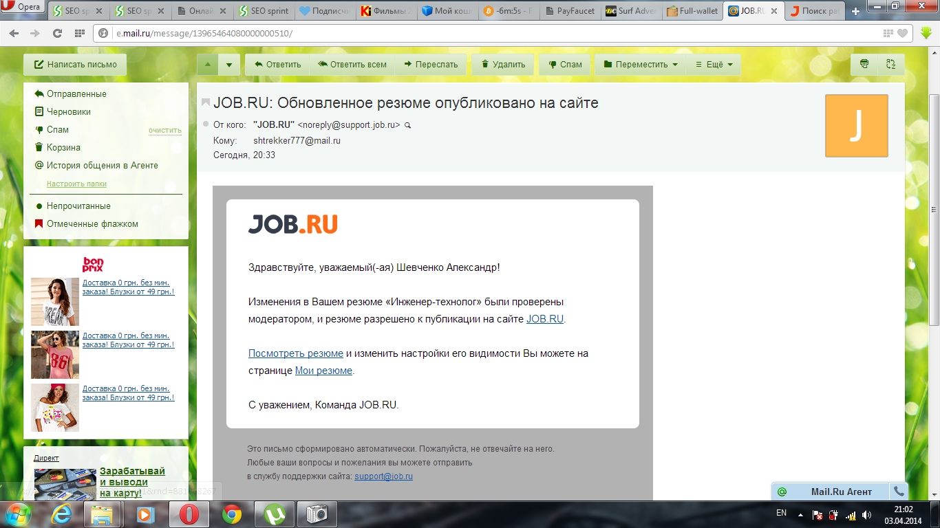Open a new browser tab
Image resolution: width=940 pixels, height=528 pixels.
click(x=856, y=11)
